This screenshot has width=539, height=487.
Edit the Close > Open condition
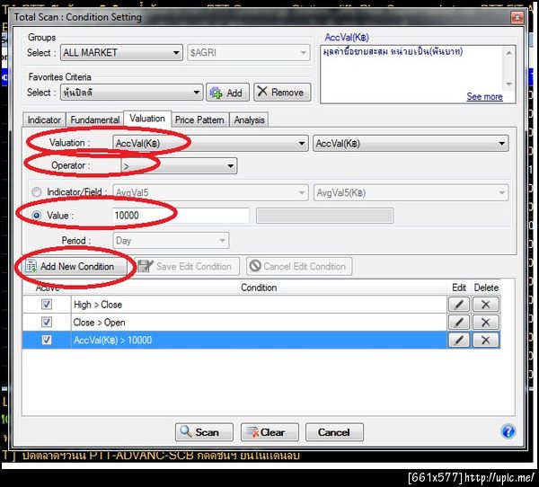point(458,323)
